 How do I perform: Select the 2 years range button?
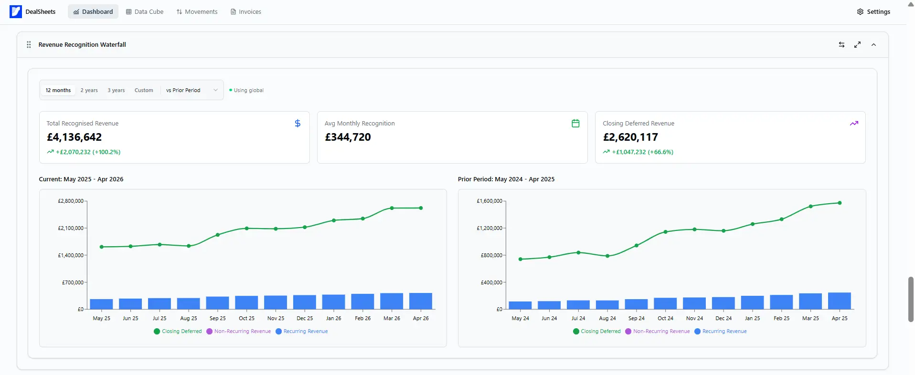(89, 90)
